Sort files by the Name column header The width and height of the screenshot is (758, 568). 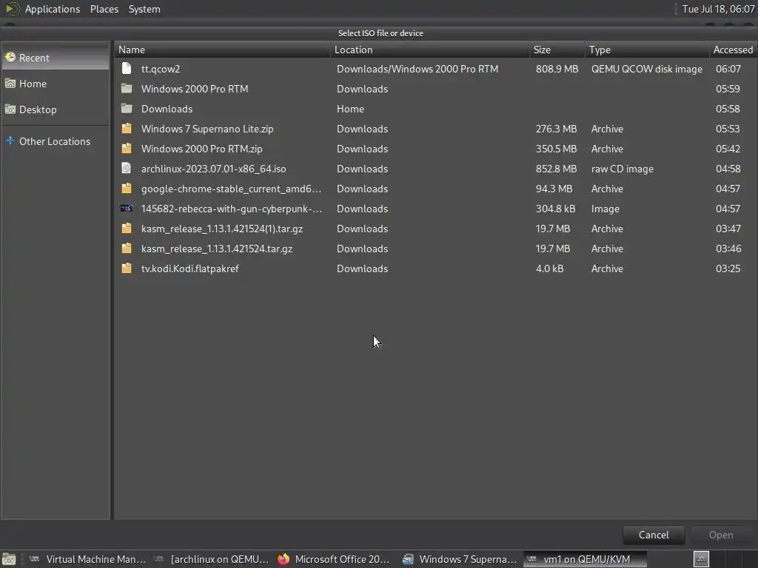tap(222, 50)
